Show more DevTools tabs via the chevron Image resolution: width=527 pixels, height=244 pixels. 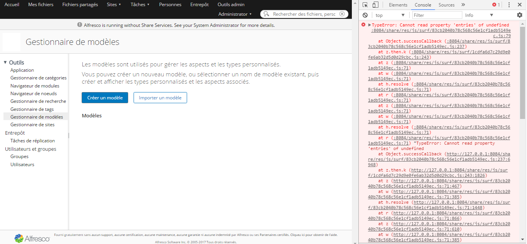463,5
